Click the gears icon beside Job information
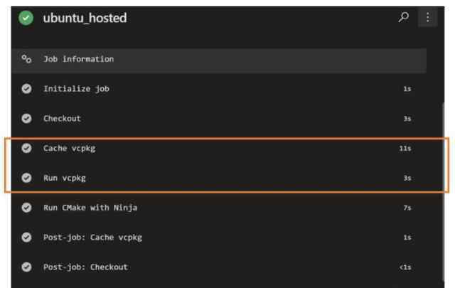This screenshot has width=455, height=288. pyautogui.click(x=26, y=59)
